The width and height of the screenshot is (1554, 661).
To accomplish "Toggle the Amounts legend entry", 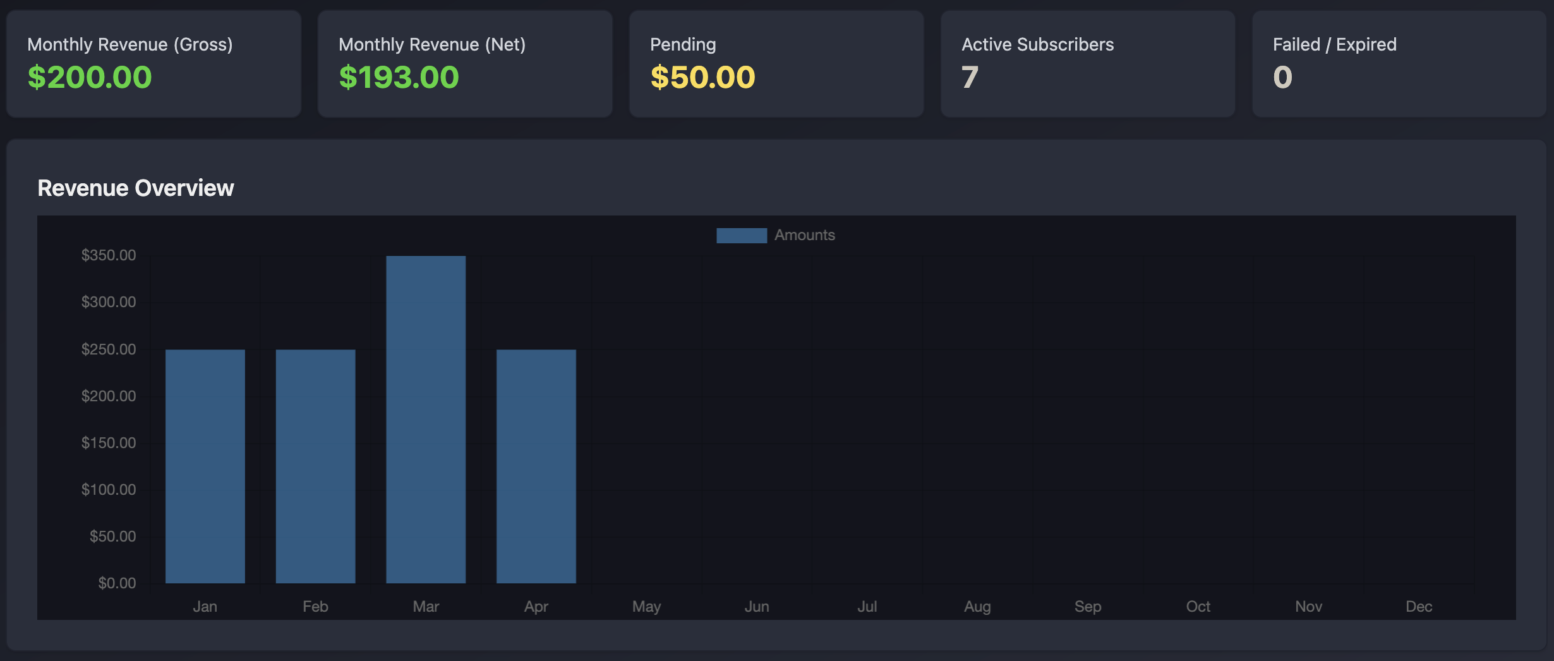I will (805, 234).
